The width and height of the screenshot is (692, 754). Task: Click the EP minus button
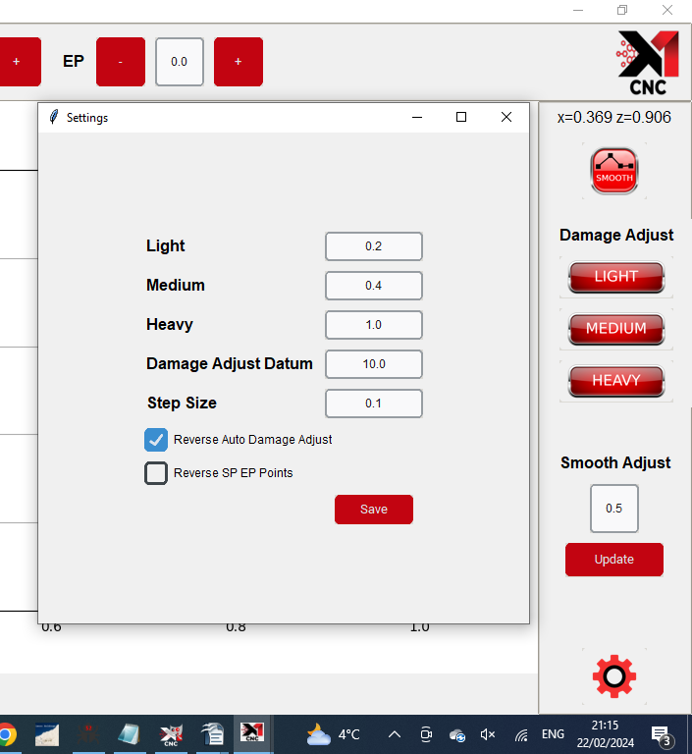(x=121, y=62)
